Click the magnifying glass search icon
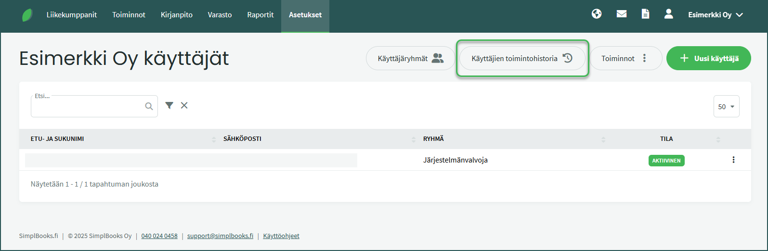 coord(149,106)
